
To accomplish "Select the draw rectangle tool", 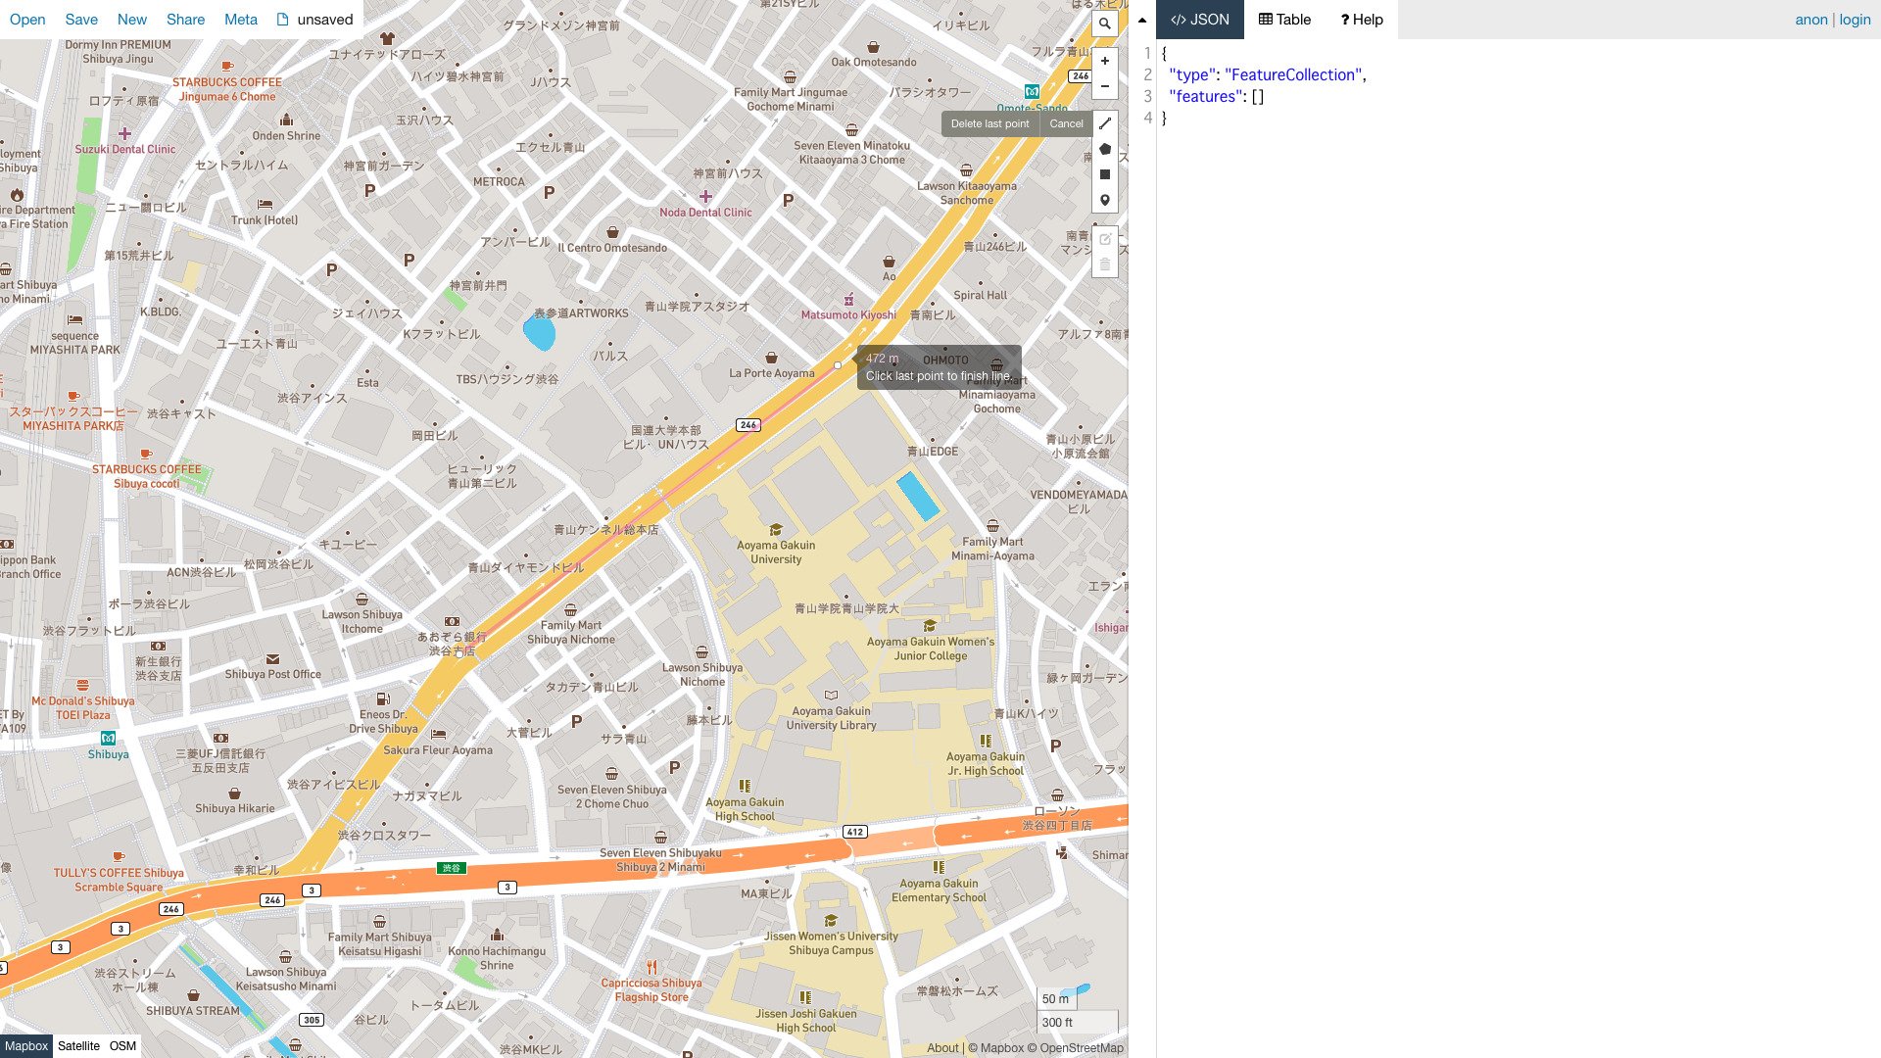I will 1104,174.
